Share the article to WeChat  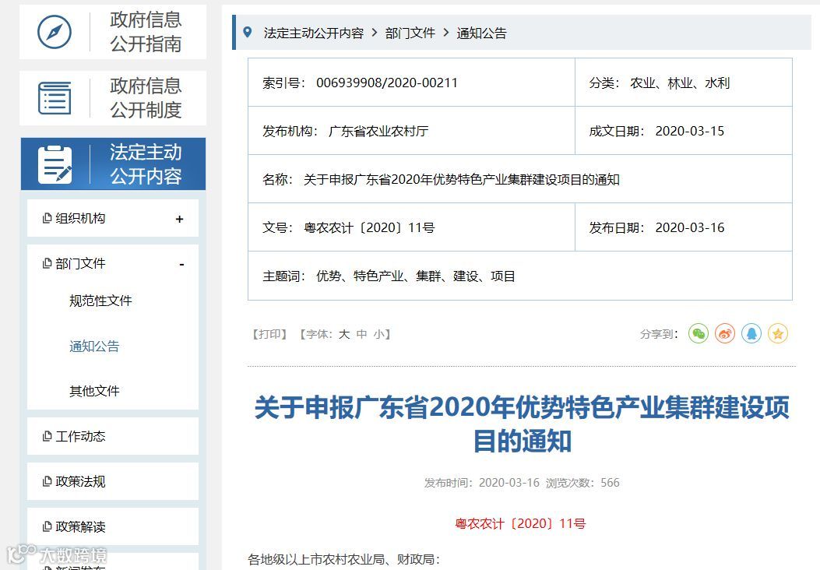pyautogui.click(x=699, y=333)
